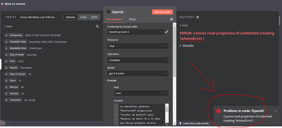282x128 pixels.
Task: Click the pencil icon to edit credential
Action: tap(167, 32)
